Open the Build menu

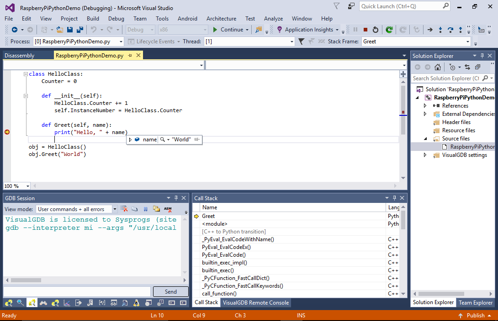point(93,19)
